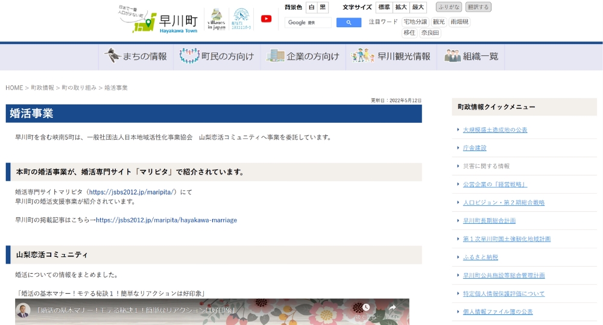This screenshot has width=603, height=325.
Task: Open the 早川観光情報 menu
Action: (x=391, y=57)
